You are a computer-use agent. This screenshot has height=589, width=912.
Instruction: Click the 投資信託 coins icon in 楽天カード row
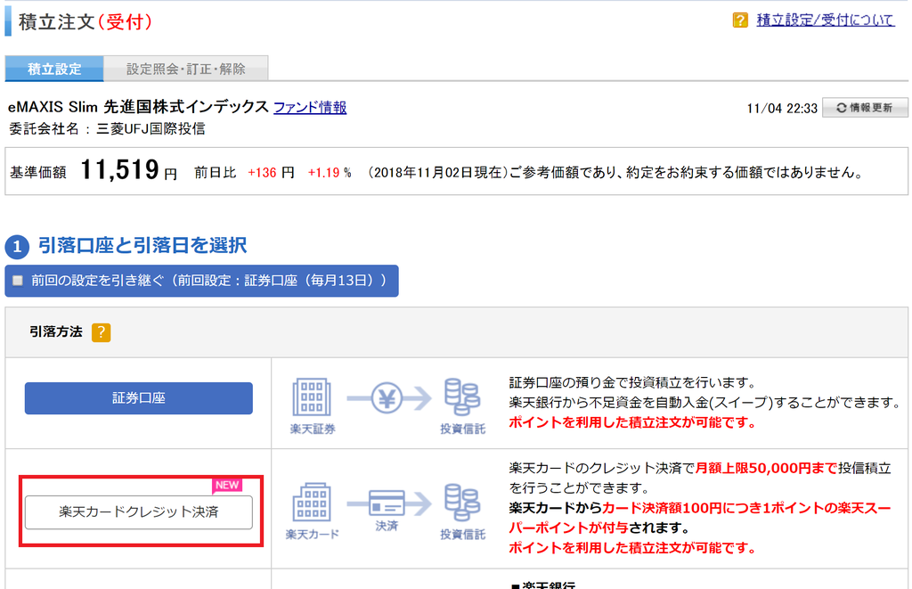click(462, 503)
